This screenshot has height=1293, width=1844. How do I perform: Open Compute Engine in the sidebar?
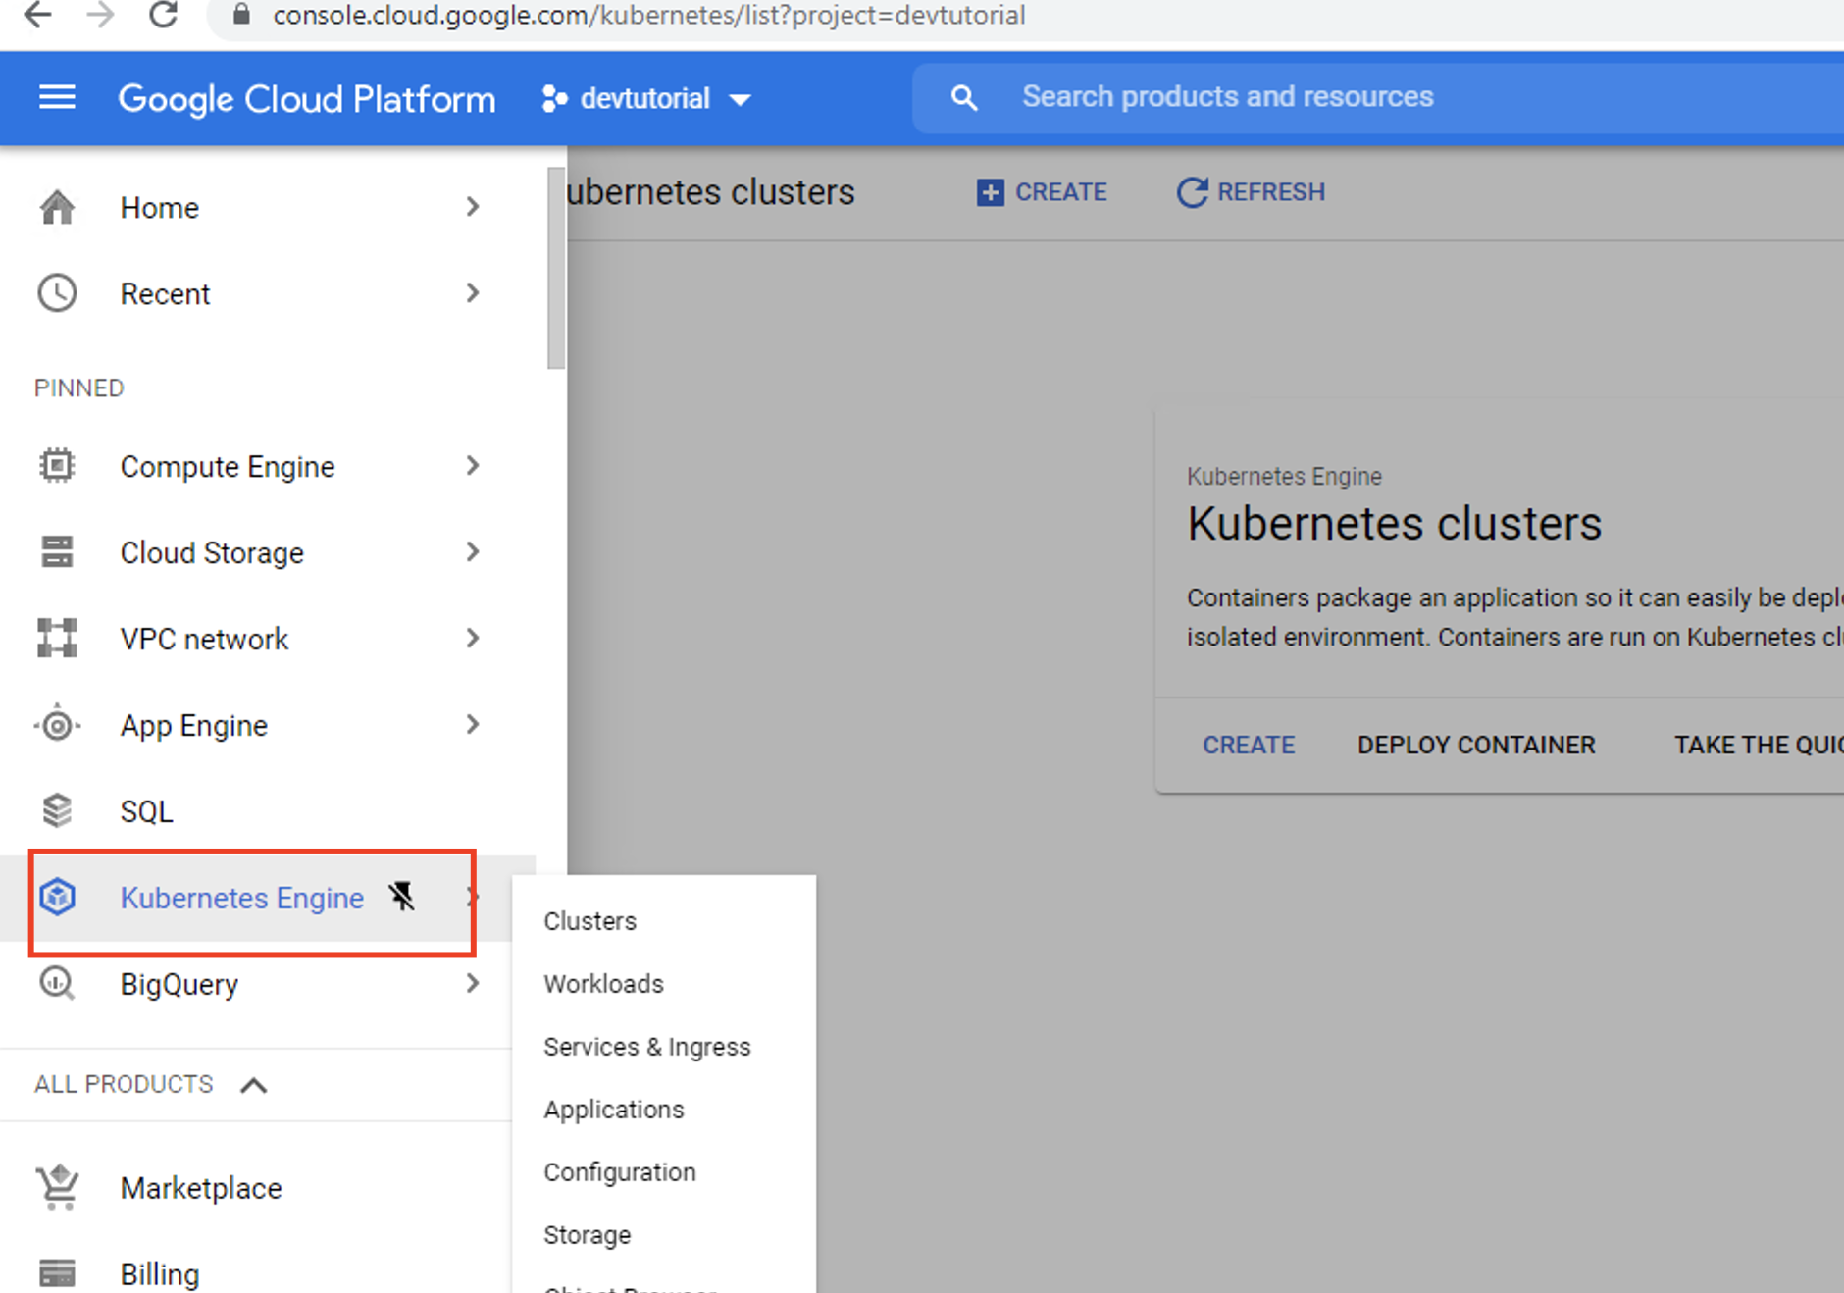pos(228,466)
